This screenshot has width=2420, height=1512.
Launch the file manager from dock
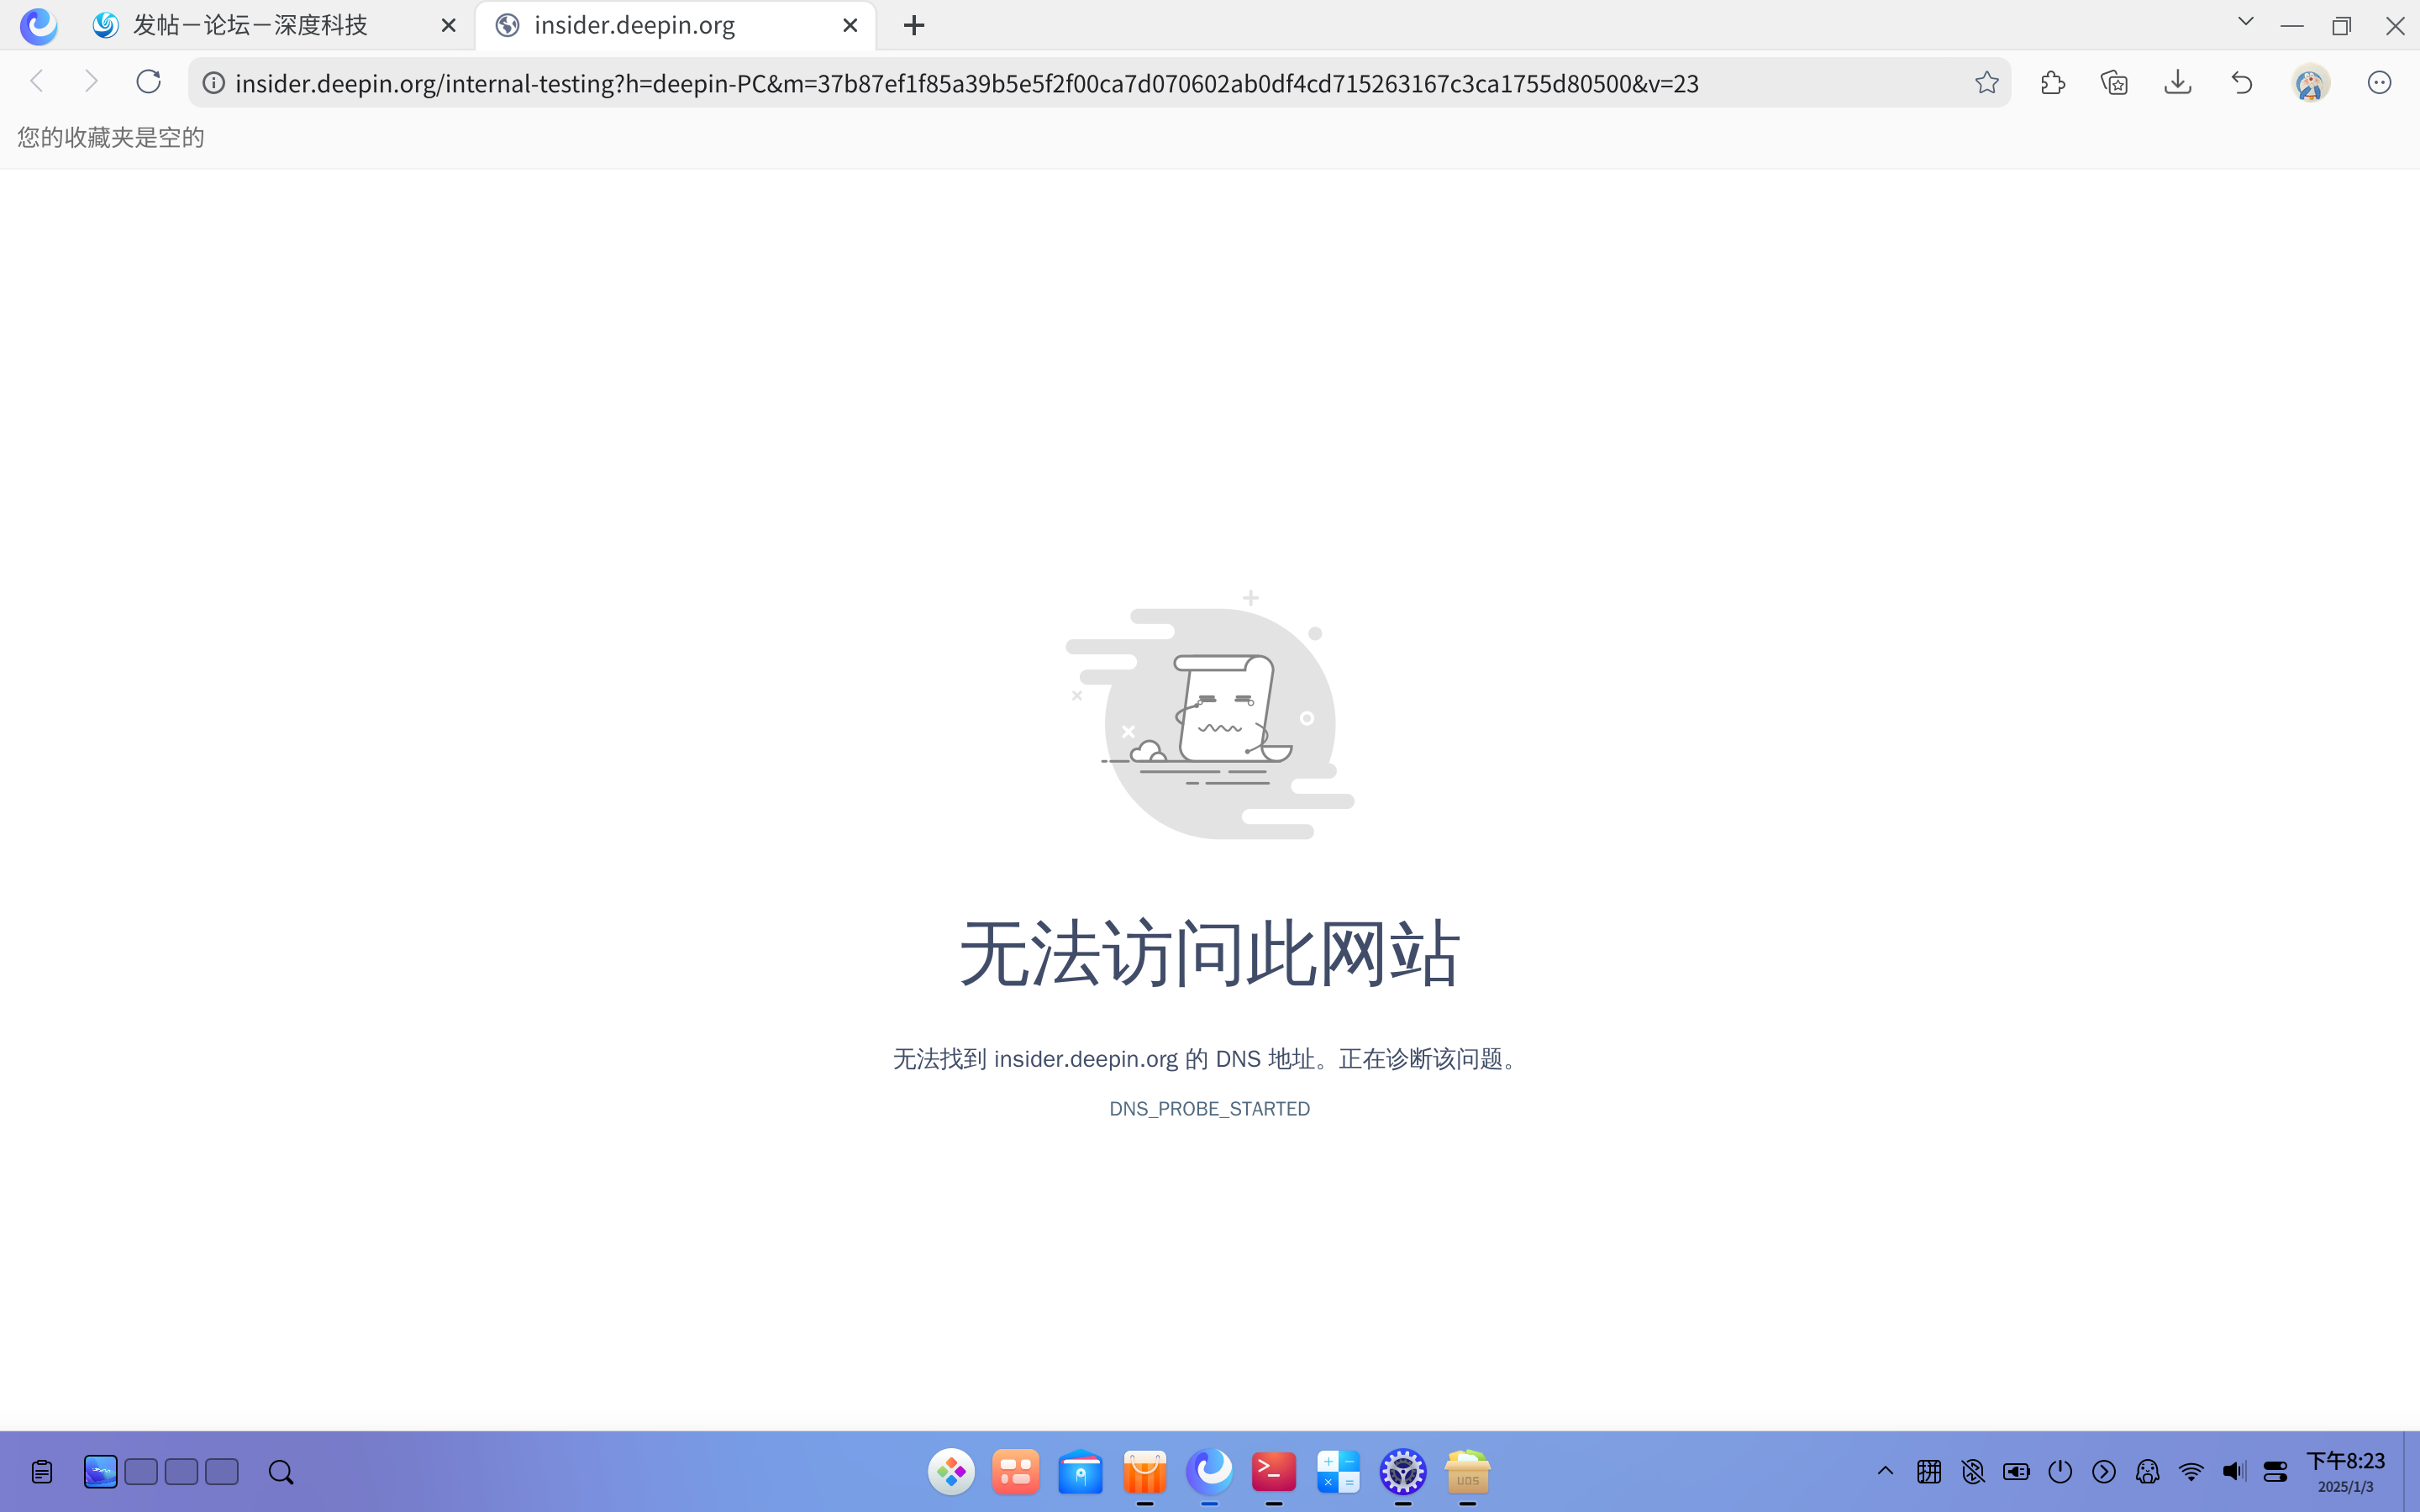[1081, 1472]
